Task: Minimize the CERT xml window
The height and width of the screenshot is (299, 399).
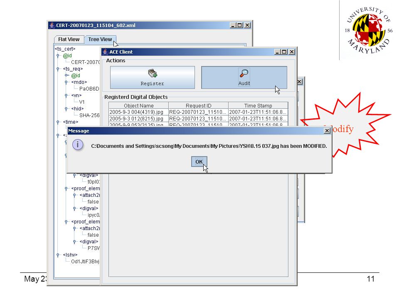Action: [233, 25]
